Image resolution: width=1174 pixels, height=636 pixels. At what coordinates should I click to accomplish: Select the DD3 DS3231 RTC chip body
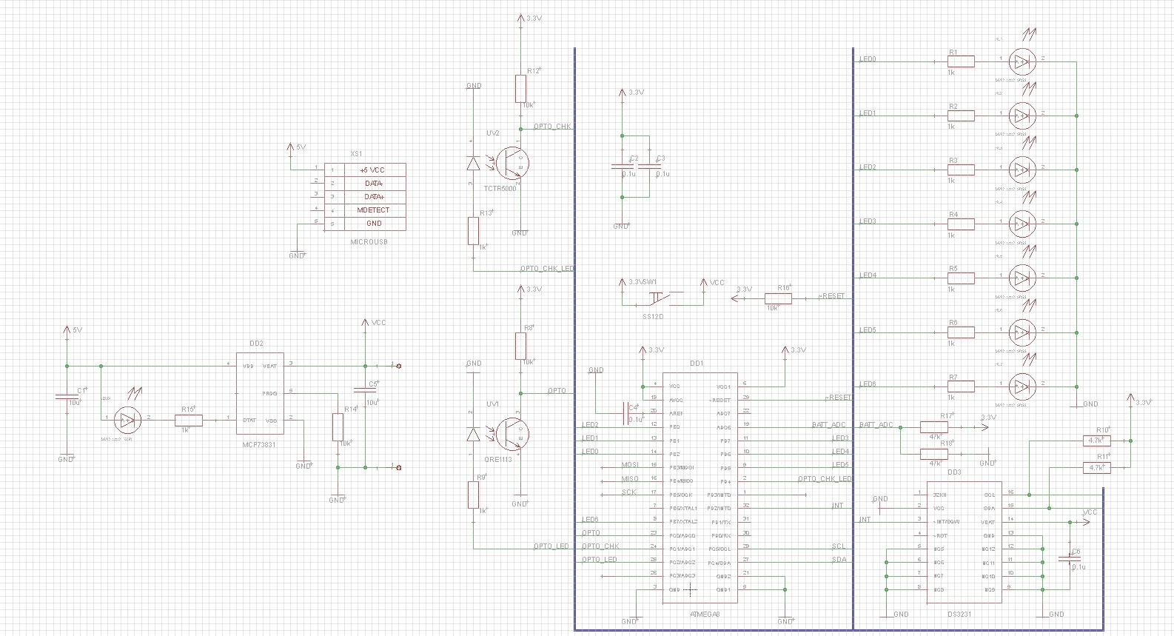tap(965, 542)
